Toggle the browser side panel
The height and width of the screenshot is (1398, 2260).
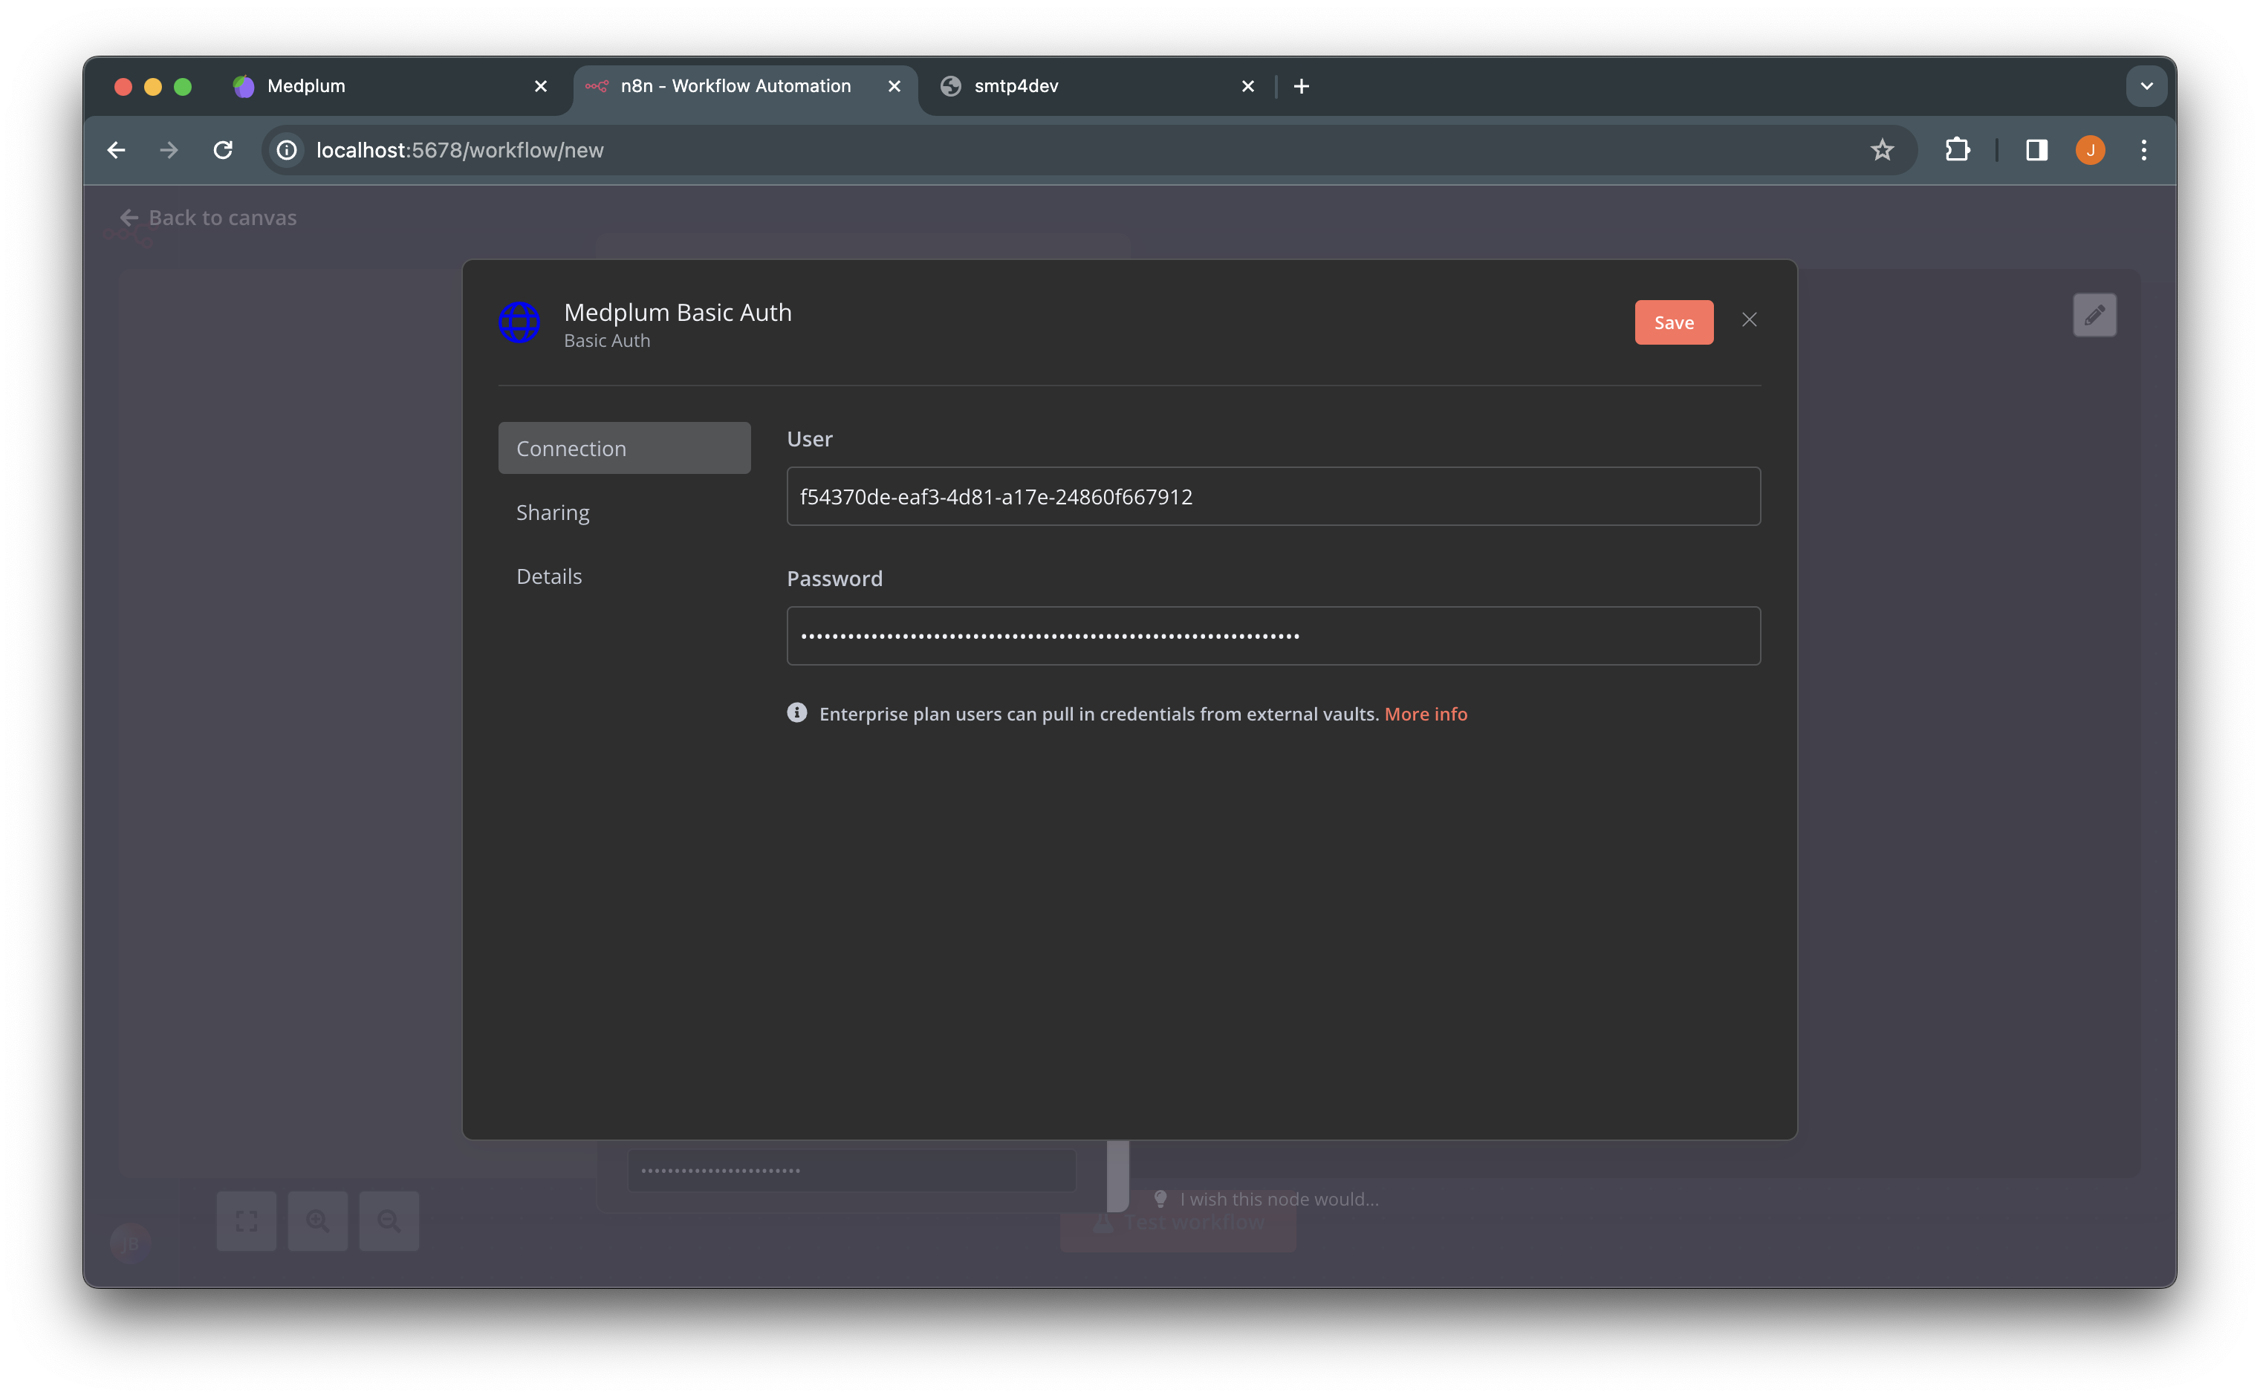click(x=2037, y=150)
